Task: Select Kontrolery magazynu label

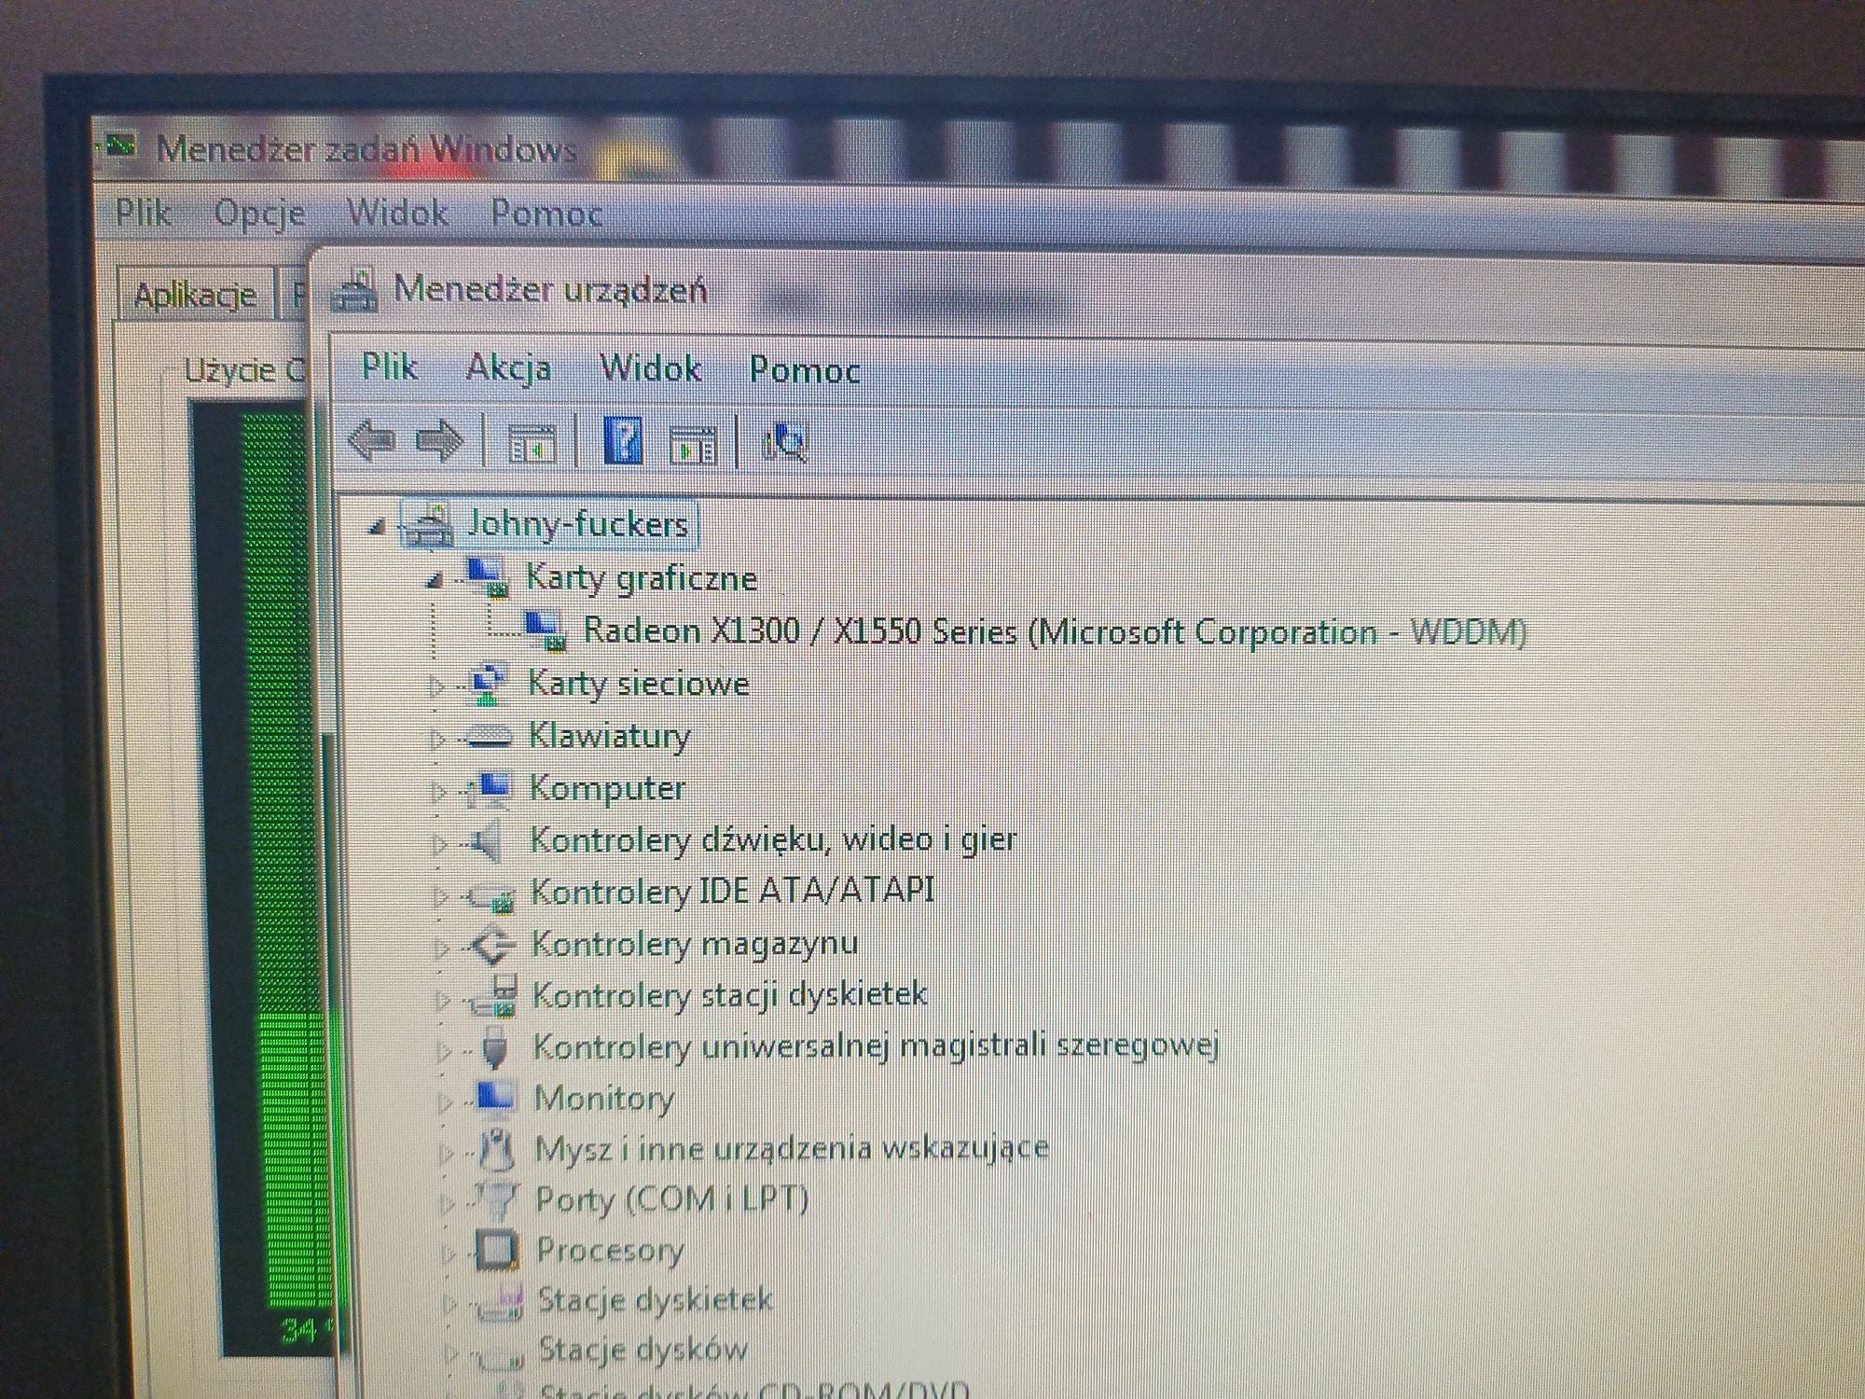Action: click(x=695, y=944)
